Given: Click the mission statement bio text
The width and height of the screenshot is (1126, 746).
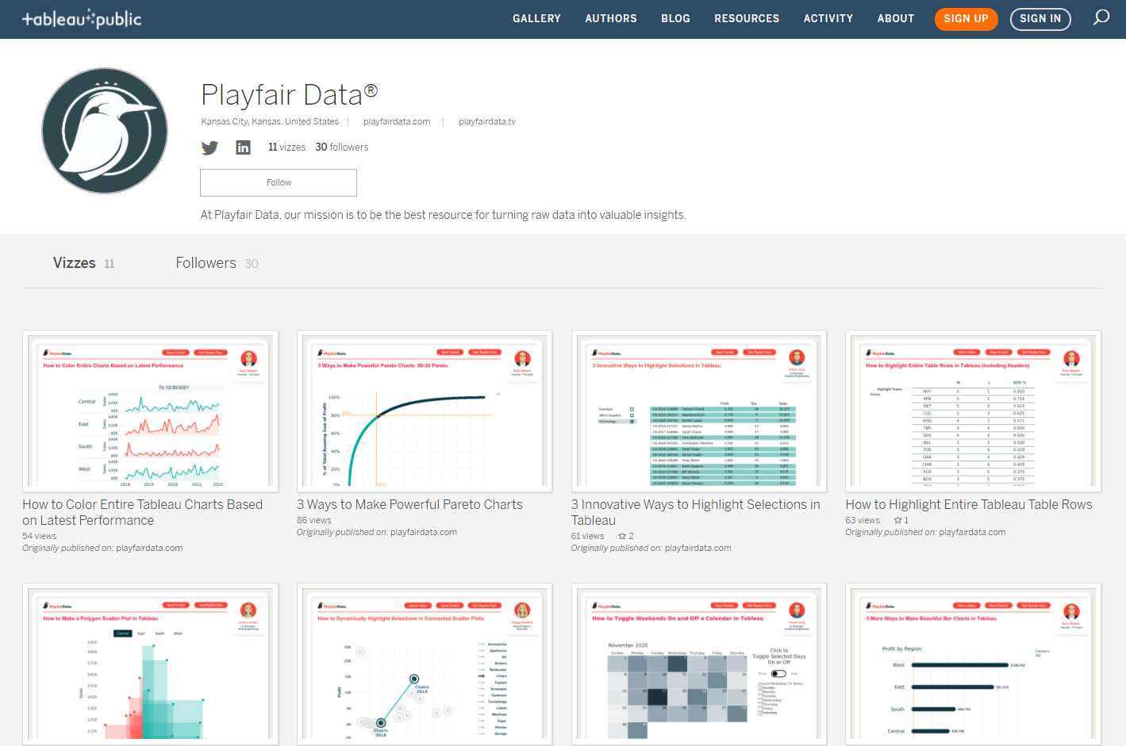Looking at the screenshot, I should (443, 215).
